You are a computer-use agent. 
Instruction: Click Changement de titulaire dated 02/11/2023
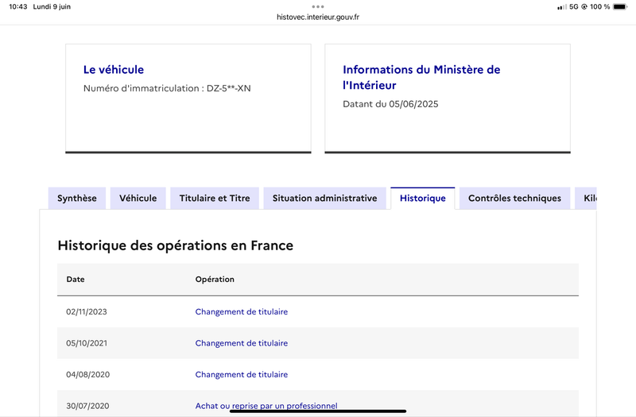242,311
